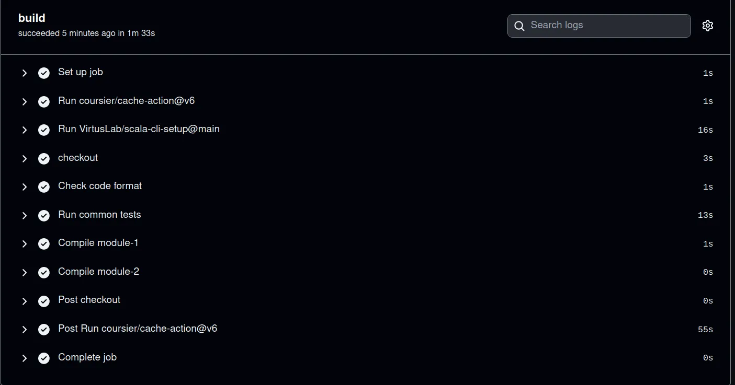Select the 'Check code format' label
This screenshot has width=735, height=385.
coord(100,186)
